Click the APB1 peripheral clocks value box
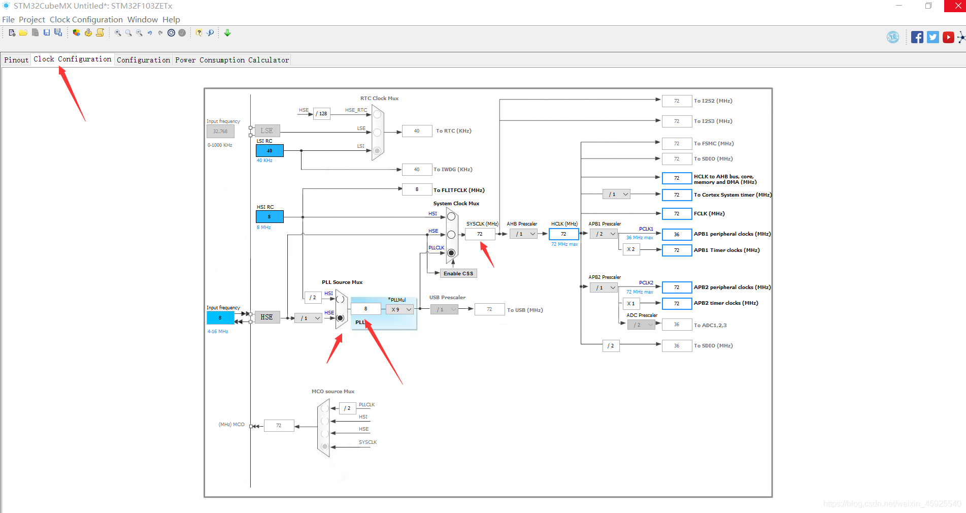 tap(677, 234)
